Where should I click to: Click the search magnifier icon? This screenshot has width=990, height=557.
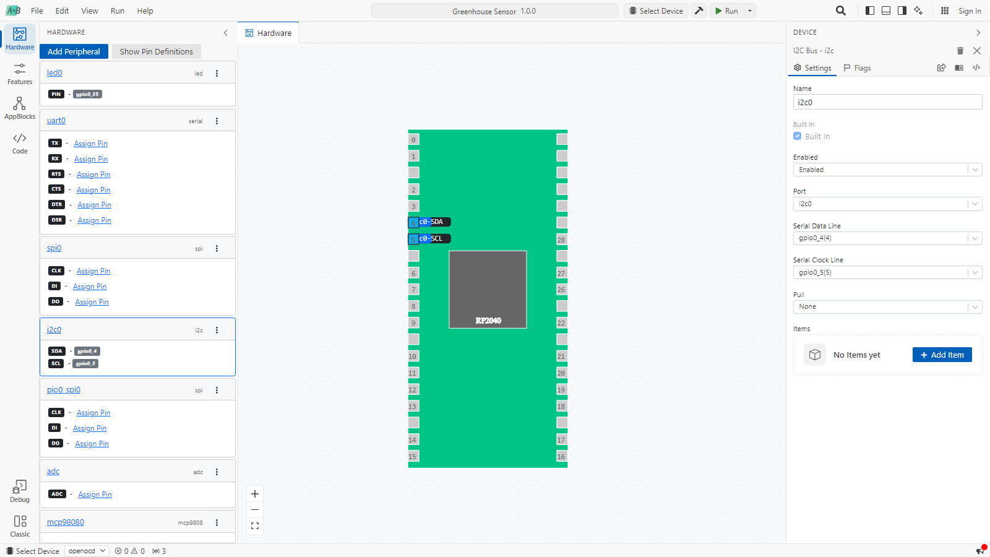(x=841, y=11)
